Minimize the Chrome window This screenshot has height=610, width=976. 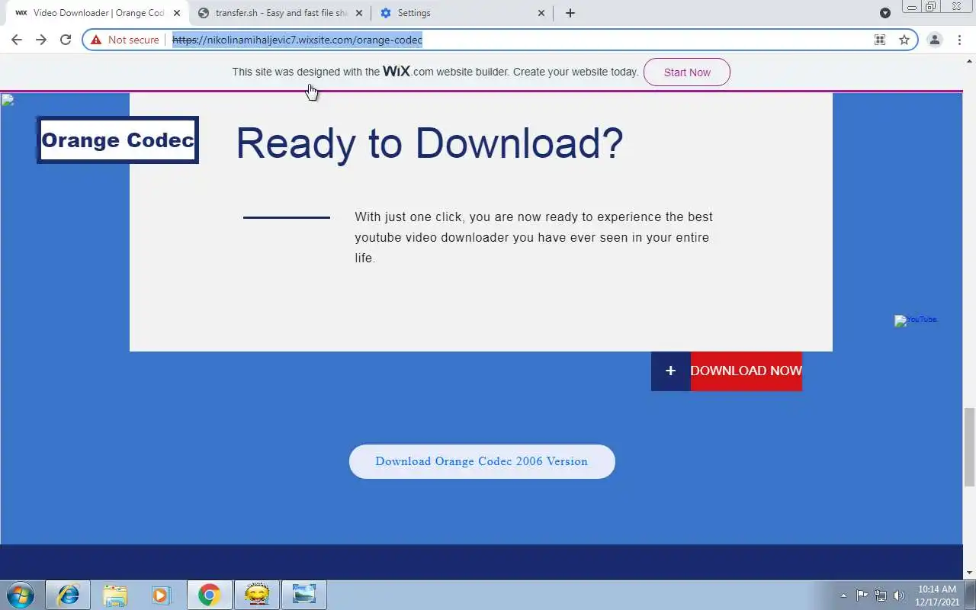pyautogui.click(x=911, y=7)
